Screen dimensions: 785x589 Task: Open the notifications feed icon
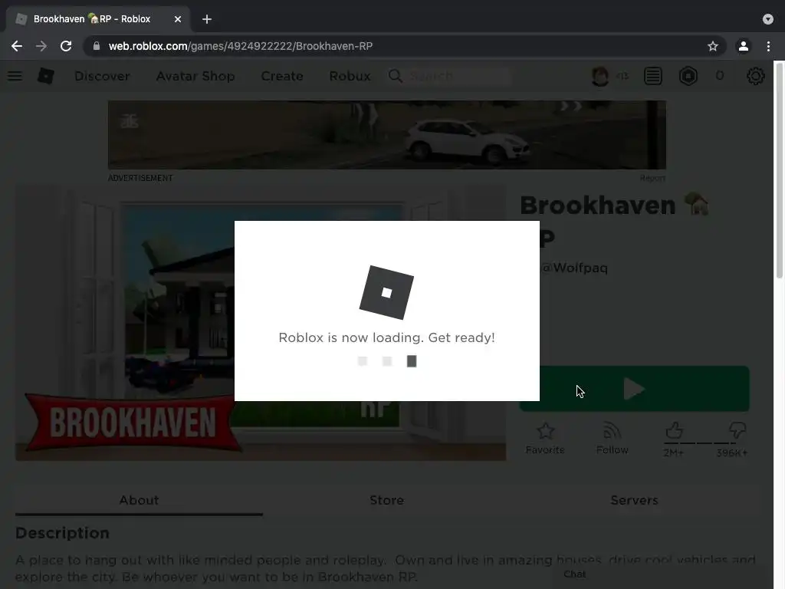[653, 76]
